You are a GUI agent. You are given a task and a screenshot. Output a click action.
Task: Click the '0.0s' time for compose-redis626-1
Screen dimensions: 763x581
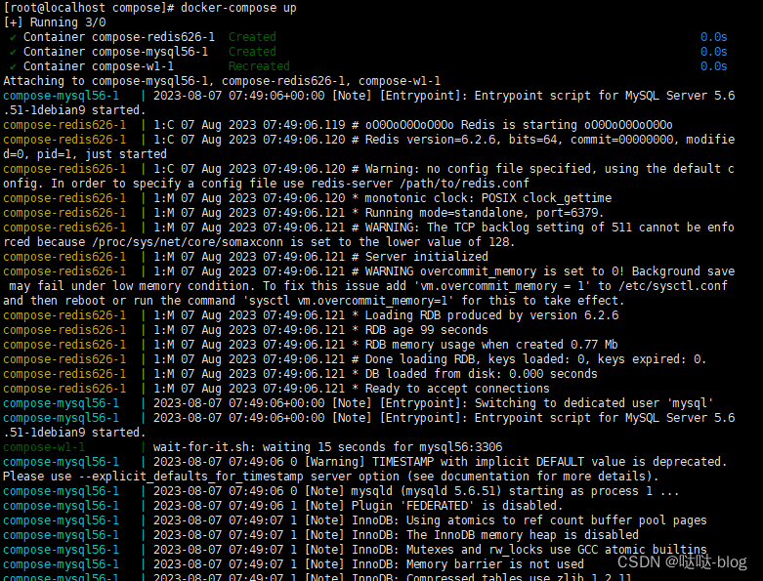(714, 37)
